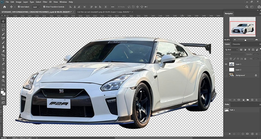Screen dimensions: 261x139
Task: Open the File menu
Action: pos(7,2)
